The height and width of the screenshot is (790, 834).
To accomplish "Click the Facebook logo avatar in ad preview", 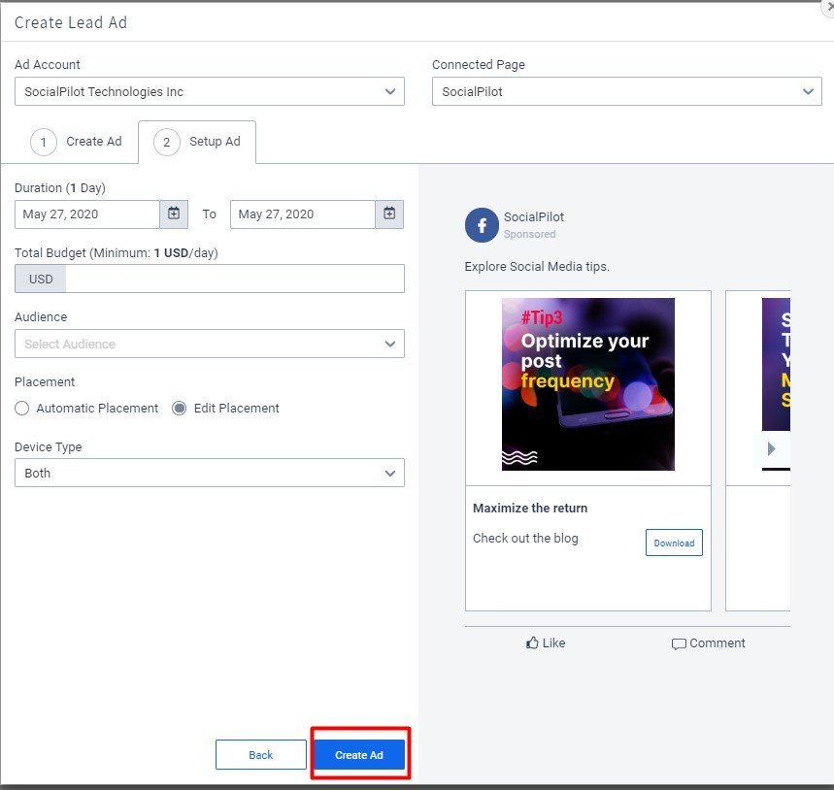I will click(x=482, y=225).
